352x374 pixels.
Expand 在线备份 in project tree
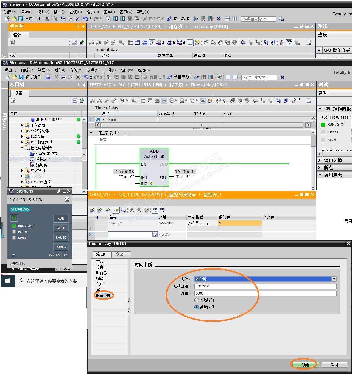tap(22, 170)
